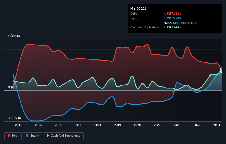Click the Cash And Equivalents tooltip label
The height and width of the screenshot is (144, 226).
pyautogui.click(x=145, y=27)
